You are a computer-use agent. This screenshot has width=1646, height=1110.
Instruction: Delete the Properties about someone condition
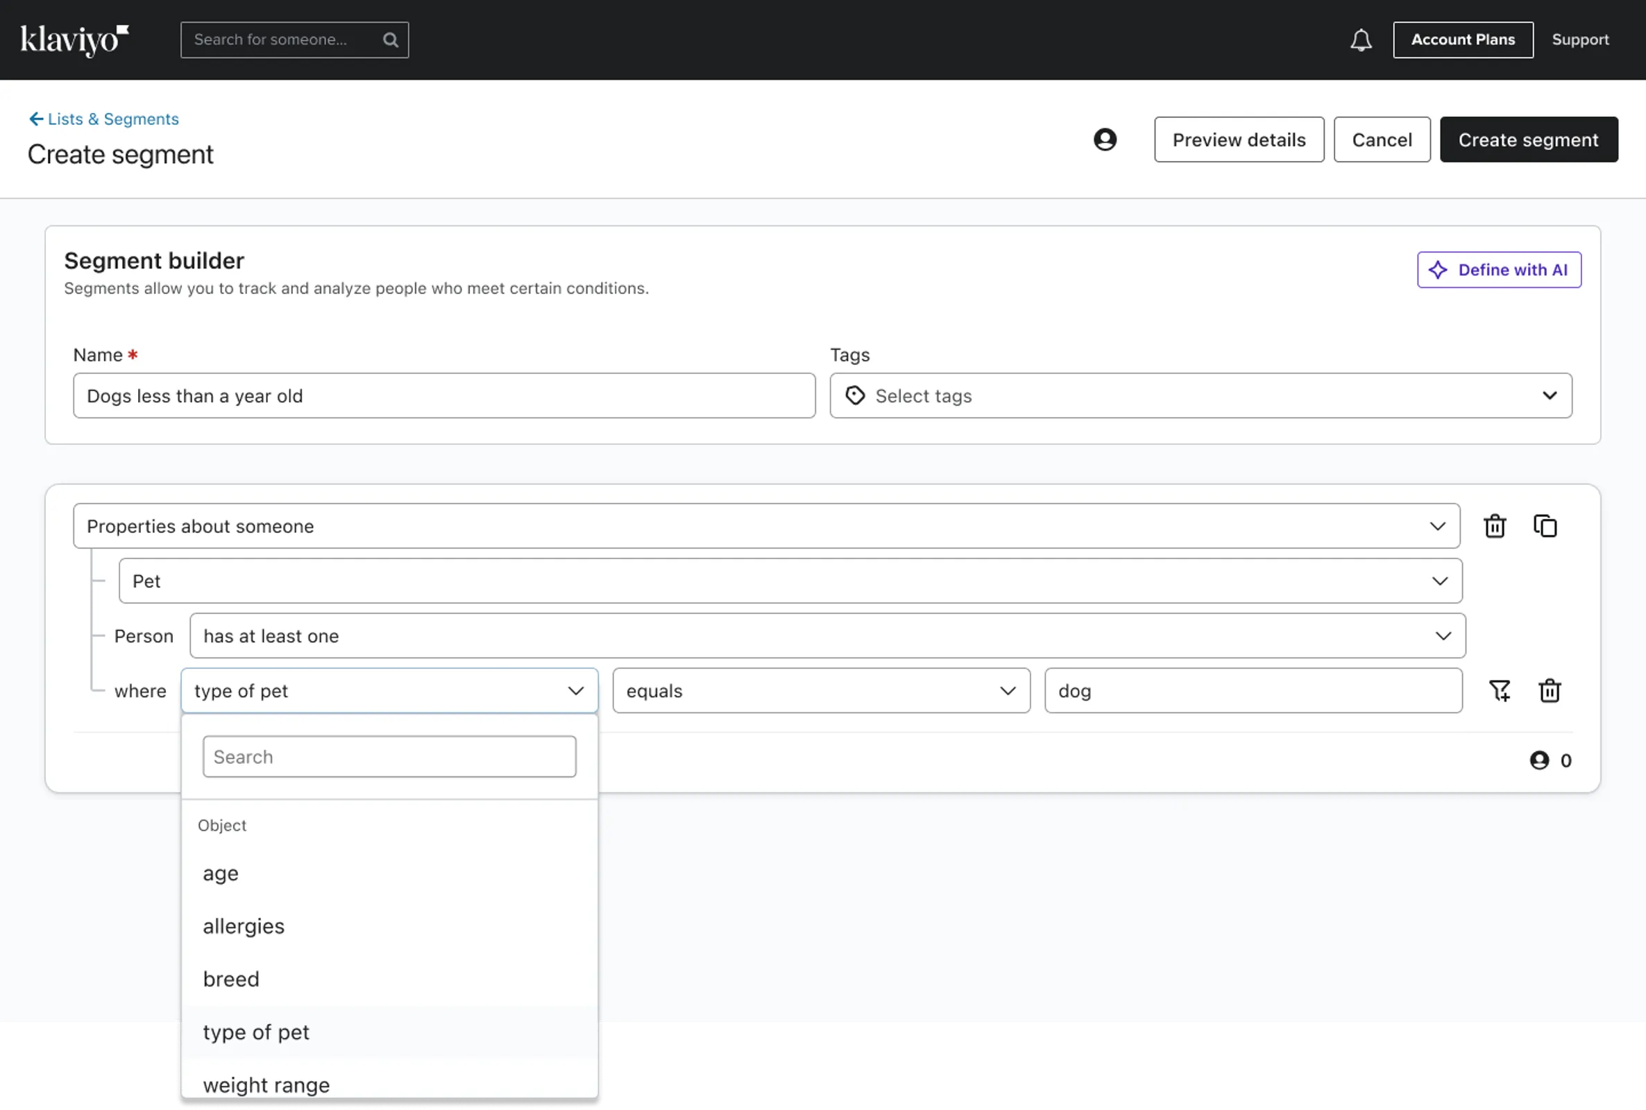[1495, 526]
